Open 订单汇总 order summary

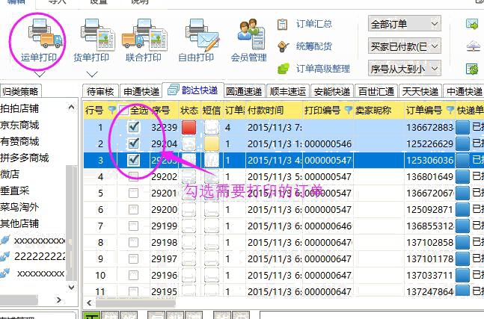[x=304, y=24]
